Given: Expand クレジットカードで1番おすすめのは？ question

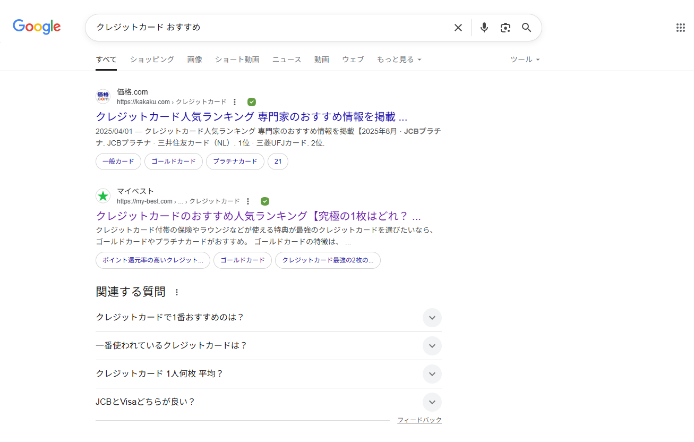Looking at the screenshot, I should [269, 318].
